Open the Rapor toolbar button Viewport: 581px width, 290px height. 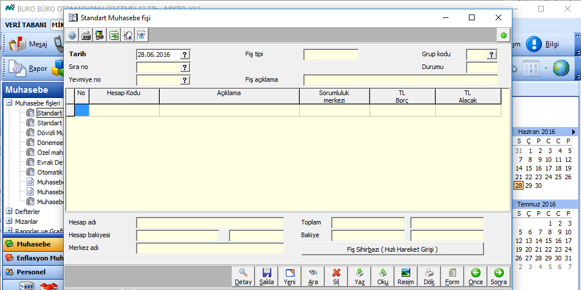click(29, 68)
